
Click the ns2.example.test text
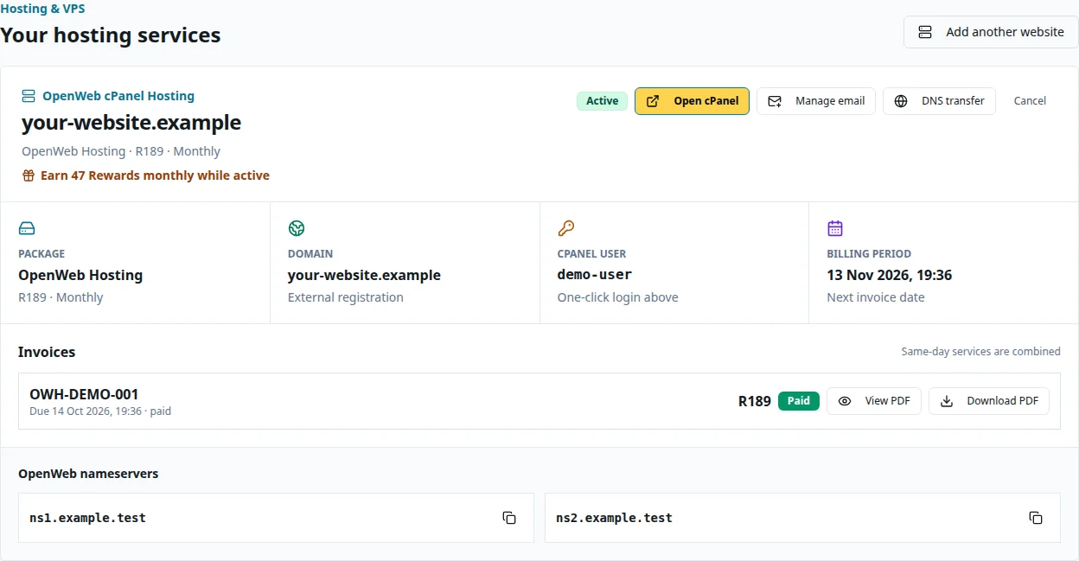click(x=614, y=518)
